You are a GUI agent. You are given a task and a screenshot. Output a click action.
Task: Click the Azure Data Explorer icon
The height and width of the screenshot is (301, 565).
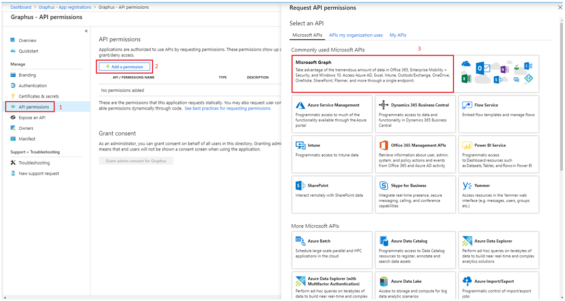pyautogui.click(x=467, y=241)
